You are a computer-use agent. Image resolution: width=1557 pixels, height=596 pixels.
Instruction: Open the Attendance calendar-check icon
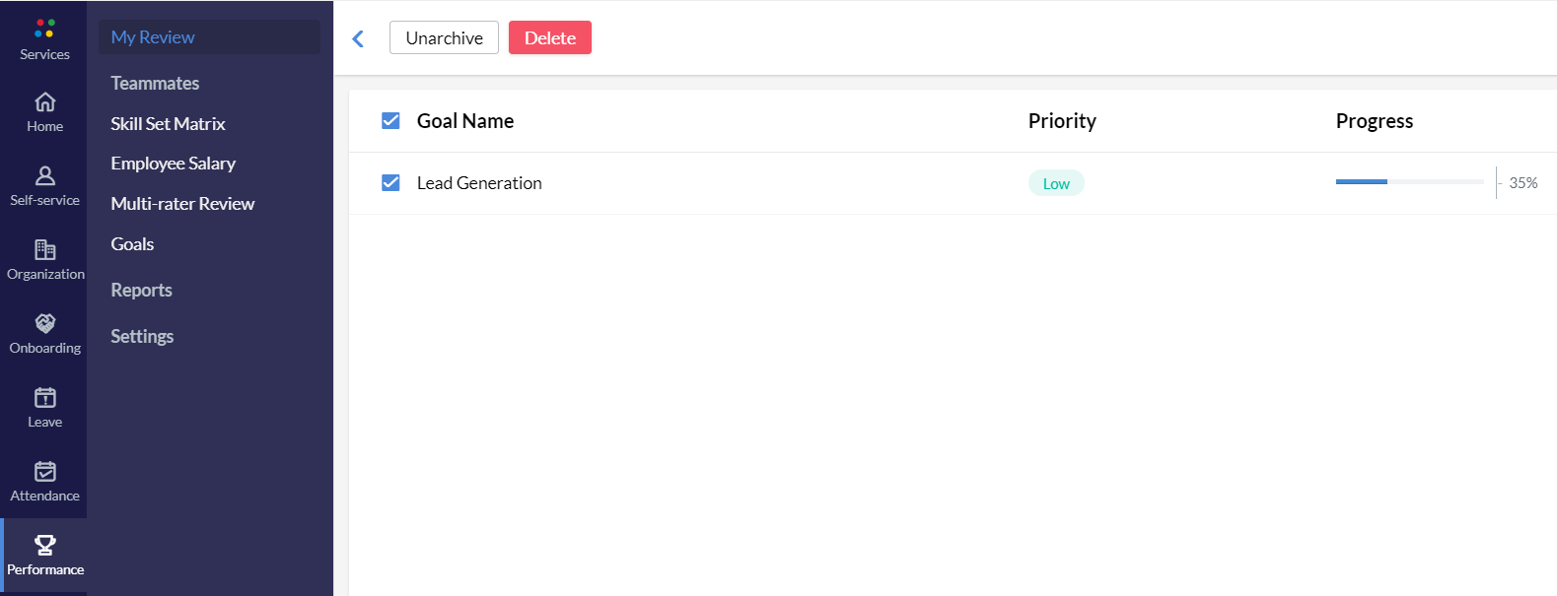tap(44, 471)
